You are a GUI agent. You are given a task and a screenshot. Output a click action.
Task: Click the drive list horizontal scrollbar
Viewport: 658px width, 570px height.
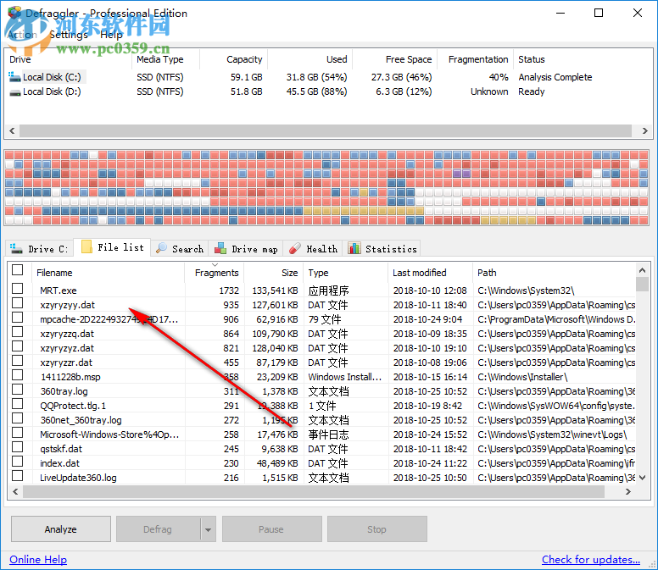pos(326,130)
